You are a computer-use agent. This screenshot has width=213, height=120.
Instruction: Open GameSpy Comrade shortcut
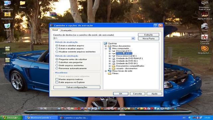[x=205, y=39]
